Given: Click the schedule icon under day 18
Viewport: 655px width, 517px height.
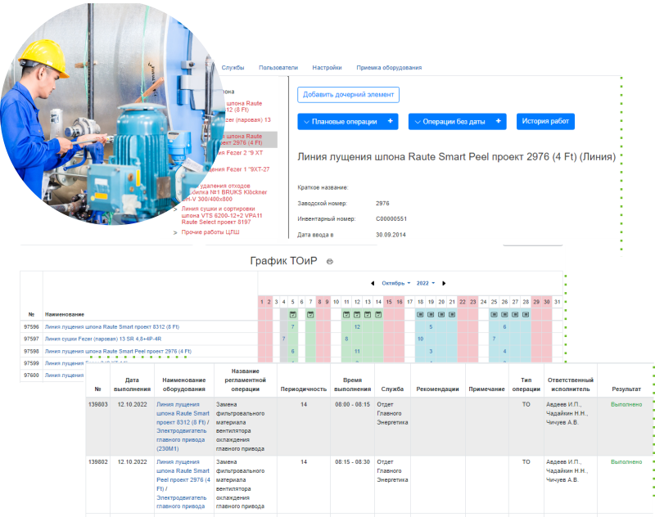Looking at the screenshot, I should (420, 315).
